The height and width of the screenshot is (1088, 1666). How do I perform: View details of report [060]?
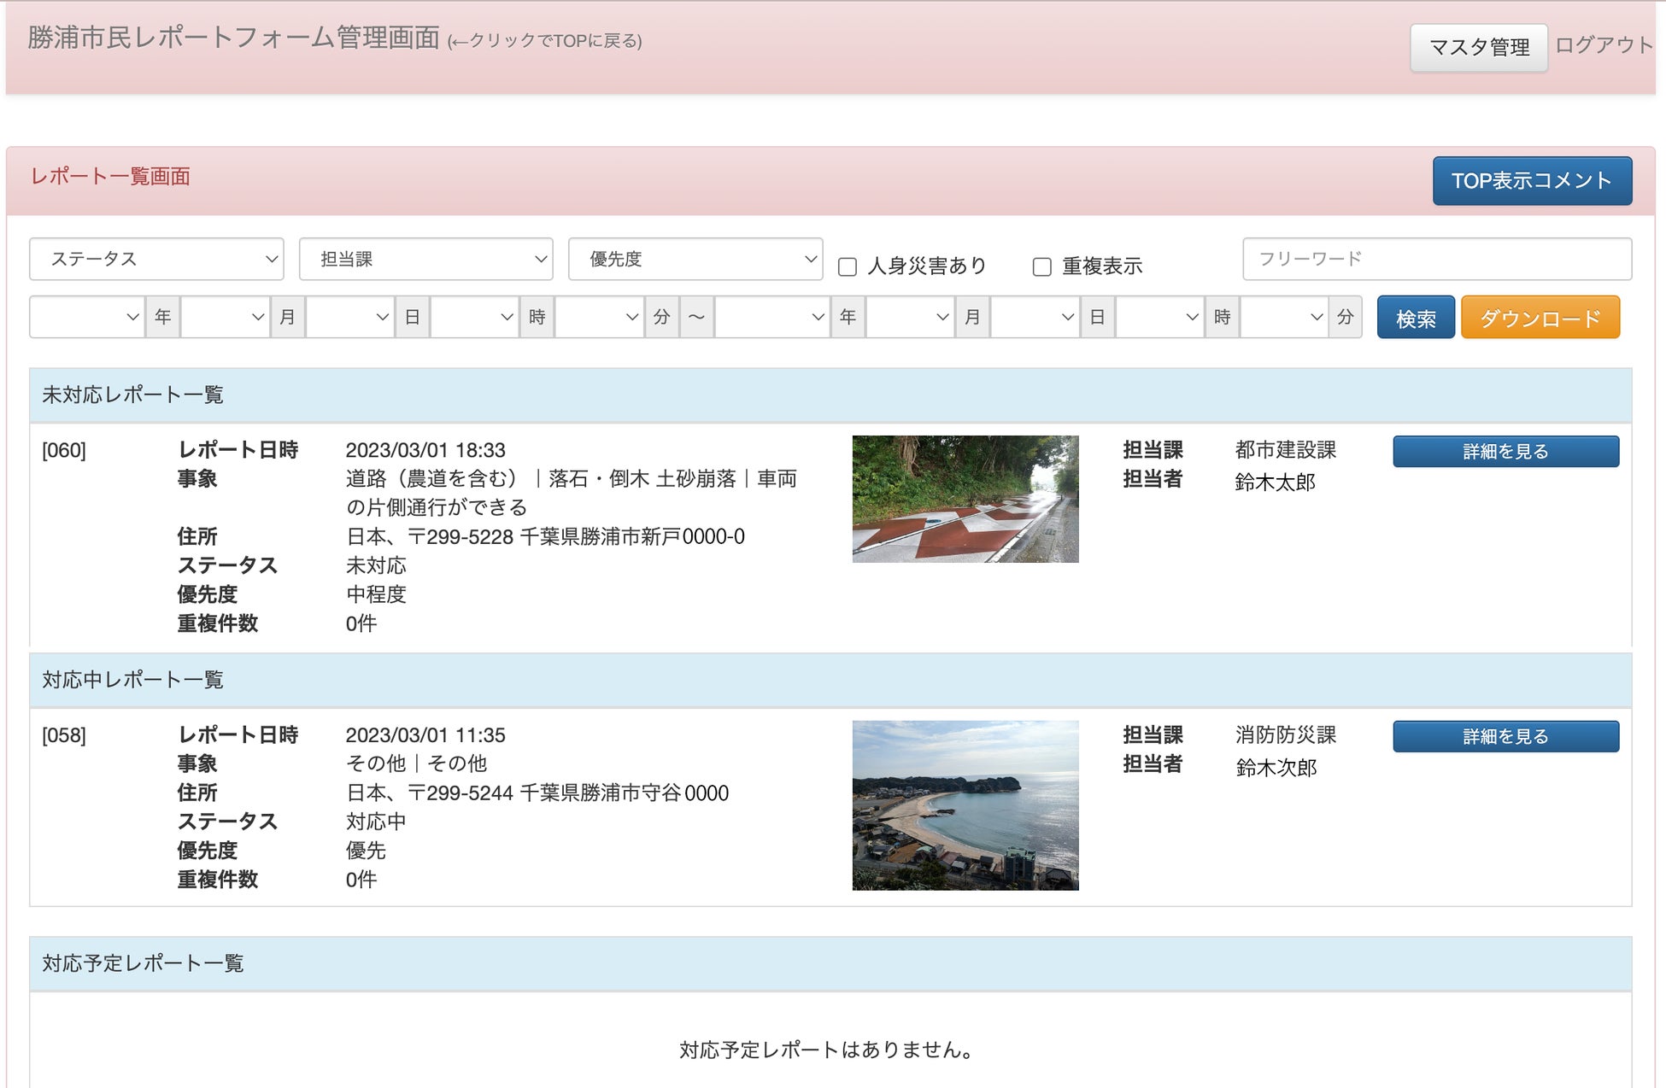point(1505,452)
